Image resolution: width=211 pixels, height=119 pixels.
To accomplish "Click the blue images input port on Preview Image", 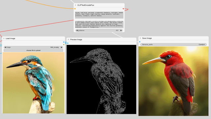I will tap(68, 43).
